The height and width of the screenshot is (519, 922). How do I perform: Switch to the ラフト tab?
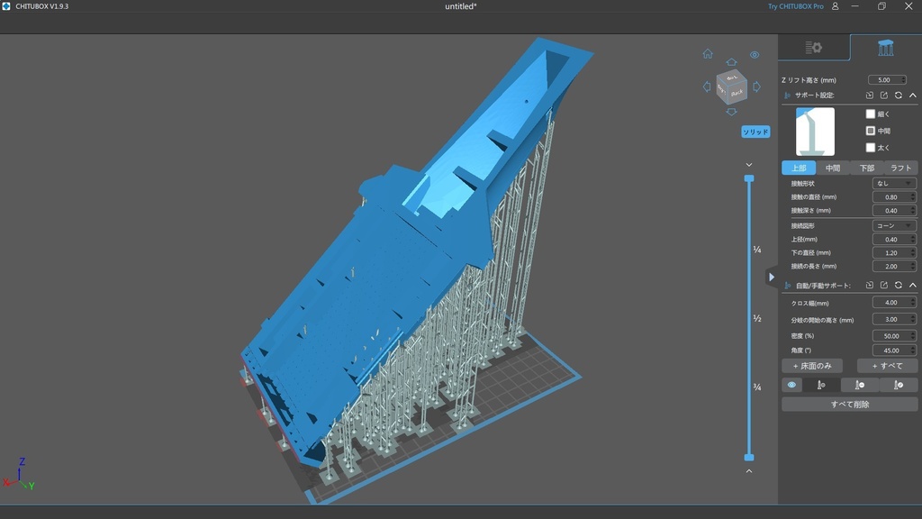[x=900, y=167]
